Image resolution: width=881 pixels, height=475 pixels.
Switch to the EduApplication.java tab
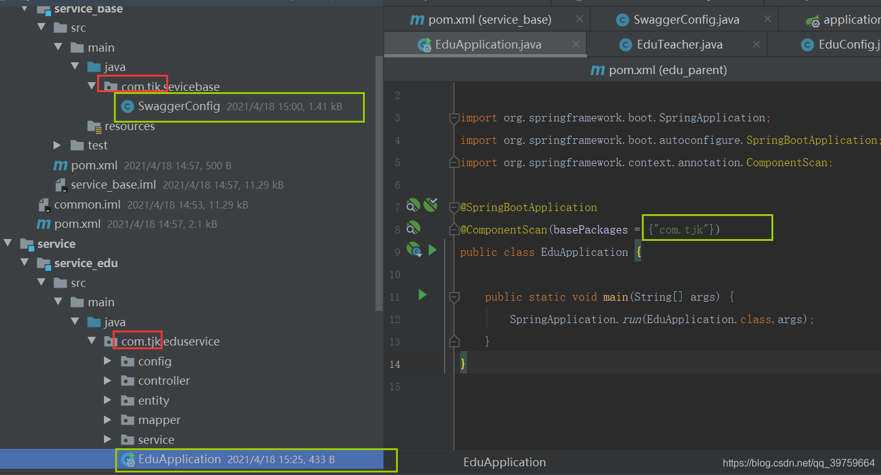(x=485, y=45)
